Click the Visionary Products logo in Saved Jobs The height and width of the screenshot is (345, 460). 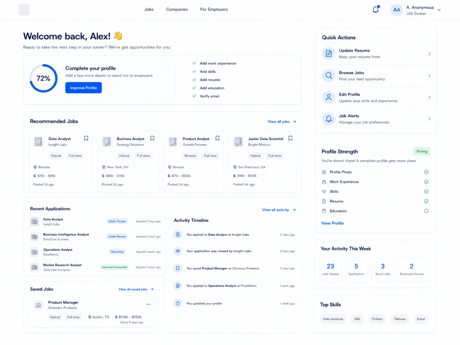[38, 305]
